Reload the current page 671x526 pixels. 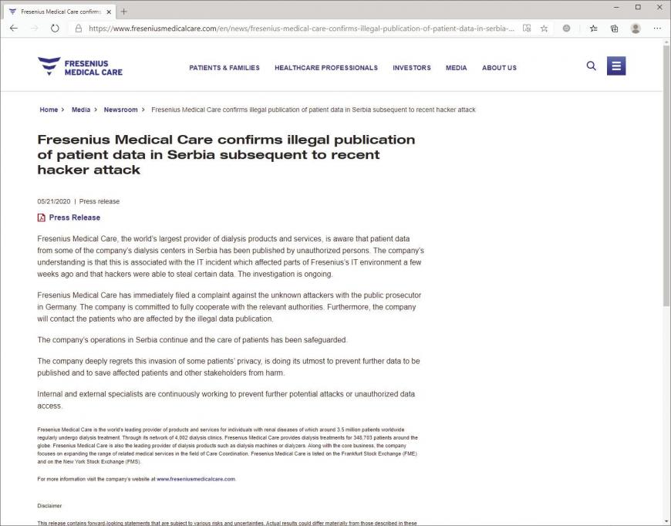[x=55, y=29]
